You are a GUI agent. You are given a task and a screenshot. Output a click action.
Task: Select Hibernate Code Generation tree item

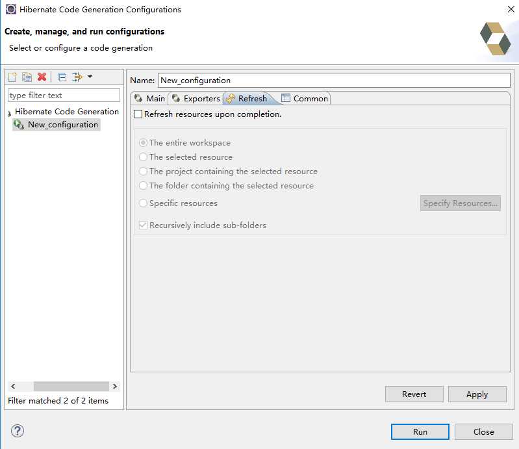(66, 112)
